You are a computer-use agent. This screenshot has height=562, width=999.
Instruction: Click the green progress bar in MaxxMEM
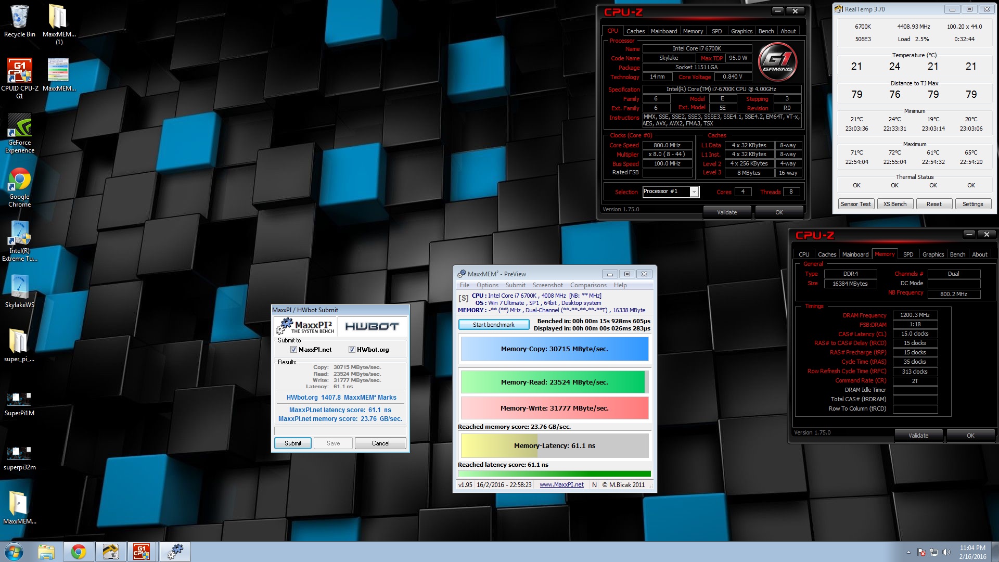pos(554,474)
